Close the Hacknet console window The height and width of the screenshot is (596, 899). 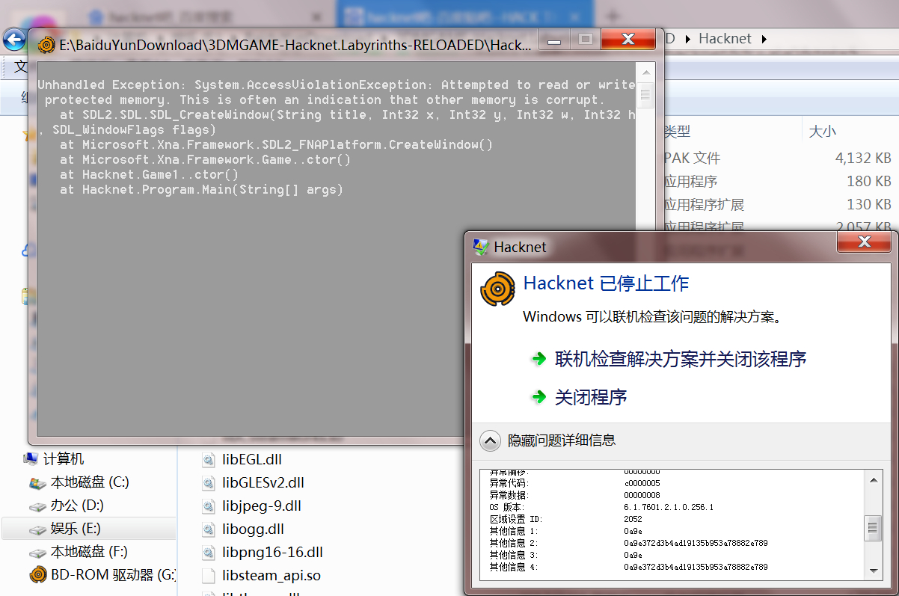tap(628, 39)
